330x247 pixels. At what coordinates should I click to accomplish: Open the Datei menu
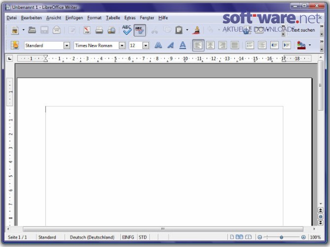point(11,18)
